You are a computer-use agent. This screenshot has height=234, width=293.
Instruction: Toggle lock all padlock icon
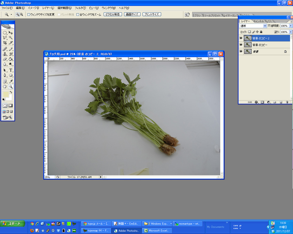tap(261, 32)
